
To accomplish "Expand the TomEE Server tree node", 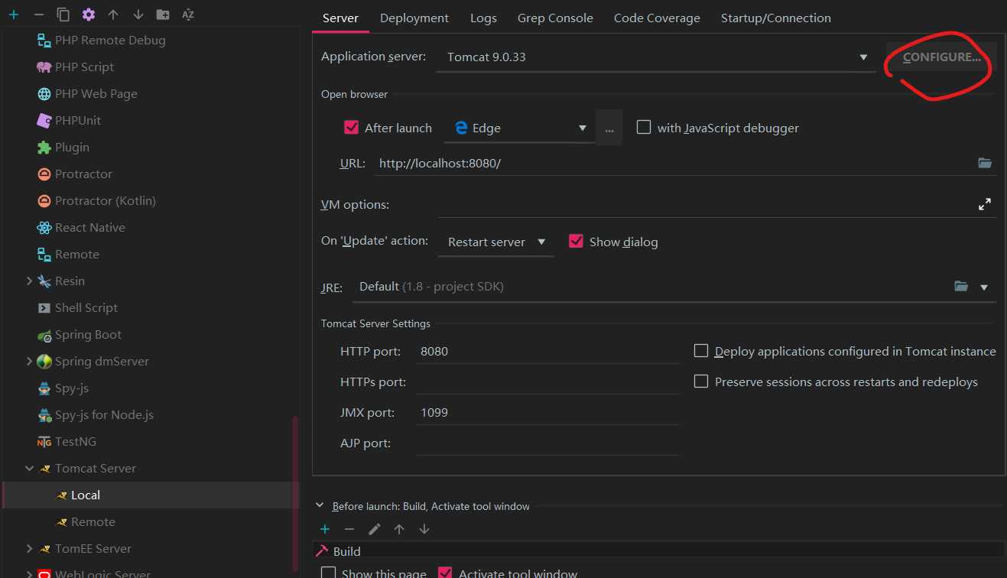I will click(x=29, y=549).
